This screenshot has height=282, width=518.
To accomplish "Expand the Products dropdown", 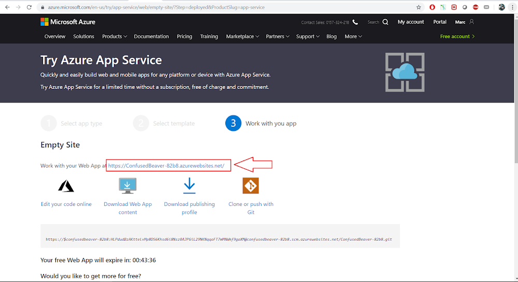I will click(x=114, y=36).
